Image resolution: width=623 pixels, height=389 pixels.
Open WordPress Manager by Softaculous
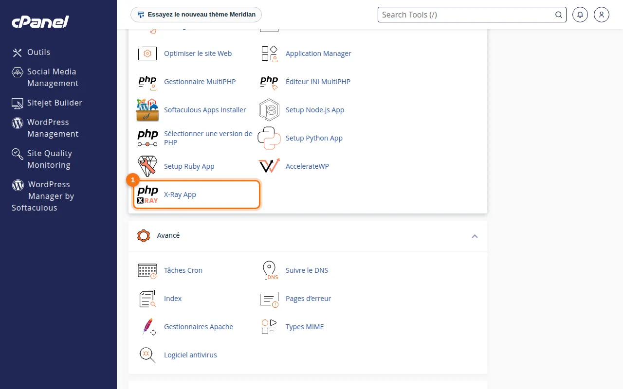tap(43, 196)
